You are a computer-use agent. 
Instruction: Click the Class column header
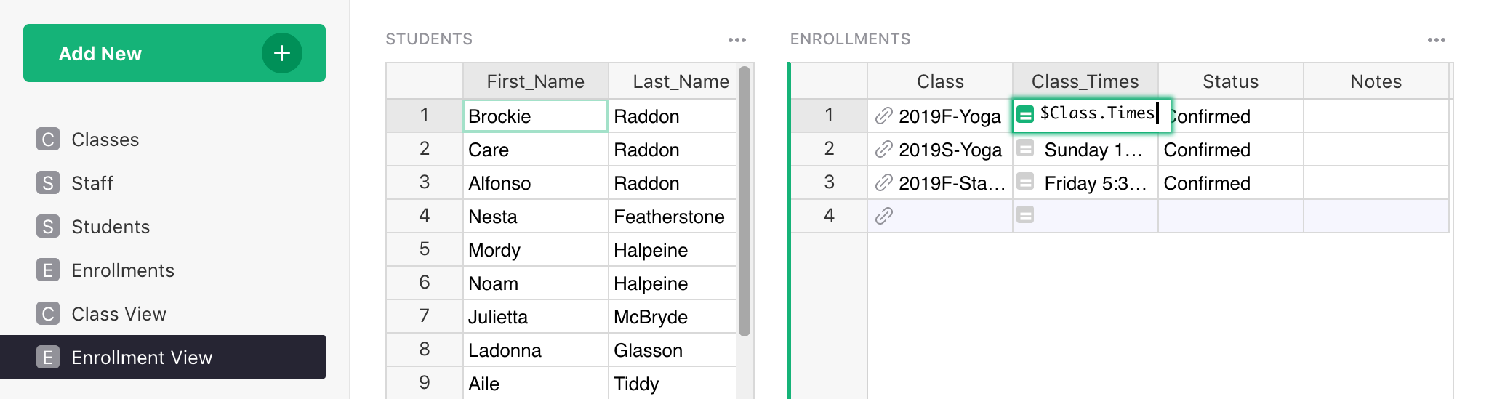(x=940, y=81)
